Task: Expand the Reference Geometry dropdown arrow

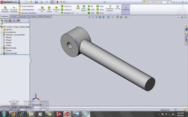Action: 110,14
